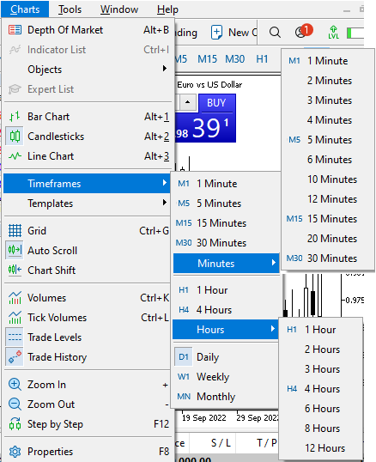Click the S / L column header
Screen dimensions: 376x462
221,442
